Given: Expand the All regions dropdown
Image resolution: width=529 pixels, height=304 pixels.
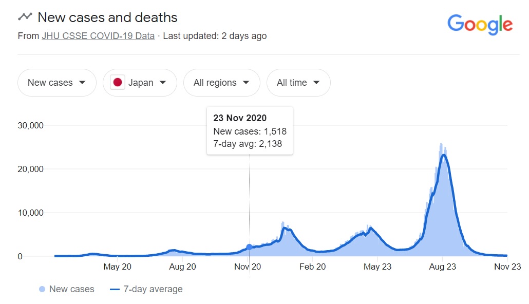Looking at the screenshot, I should point(221,83).
